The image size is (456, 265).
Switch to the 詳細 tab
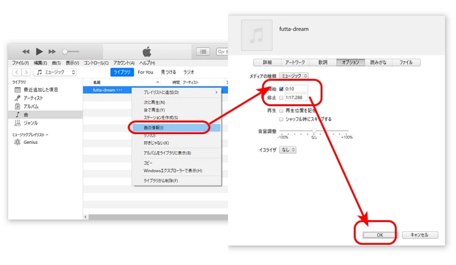(267, 63)
